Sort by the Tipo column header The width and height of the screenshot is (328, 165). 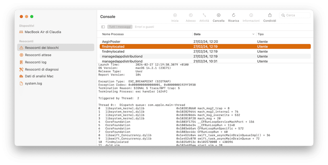point(261,34)
